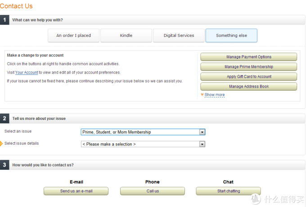Image resolution: width=306 pixels, height=207 pixels.
Task: Click the Chat column heading
Action: (x=228, y=182)
